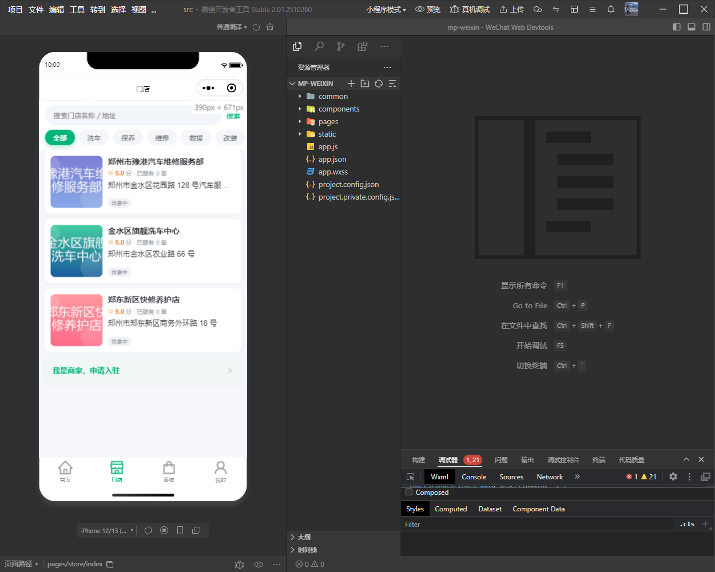Toggle the .cls element classes
Image resolution: width=715 pixels, height=572 pixels.
[687, 524]
